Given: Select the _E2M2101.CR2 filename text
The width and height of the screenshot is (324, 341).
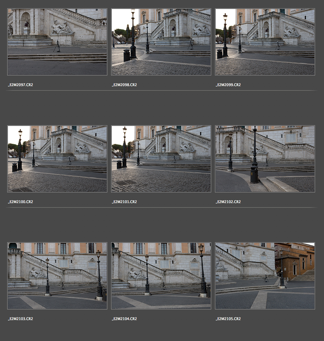Looking at the screenshot, I should (124, 202).
